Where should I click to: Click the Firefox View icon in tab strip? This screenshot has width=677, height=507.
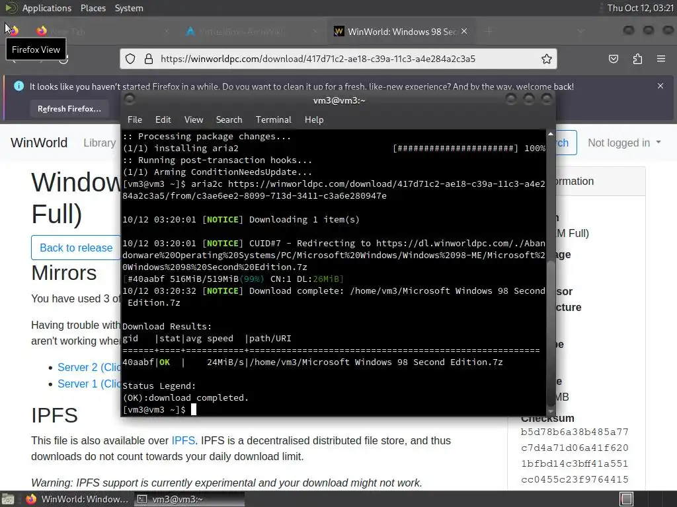click(x=13, y=30)
